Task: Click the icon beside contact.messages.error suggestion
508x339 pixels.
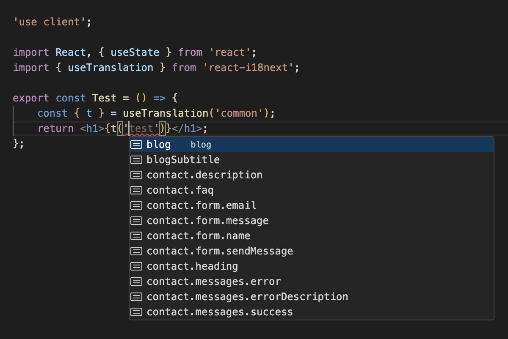Action: (x=136, y=282)
